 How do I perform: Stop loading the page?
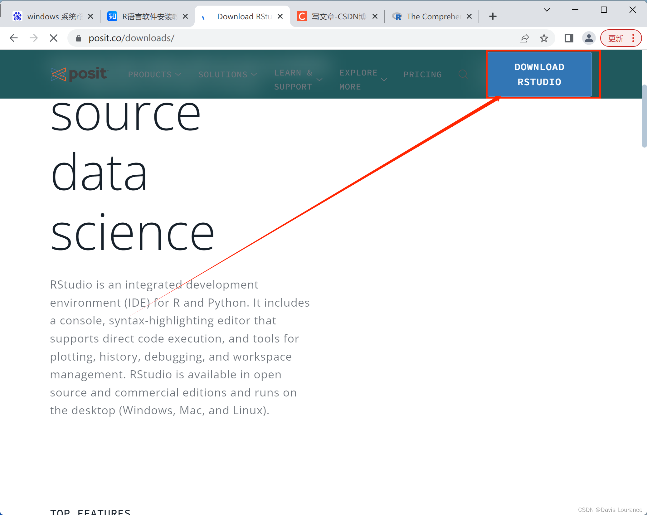[x=54, y=38]
